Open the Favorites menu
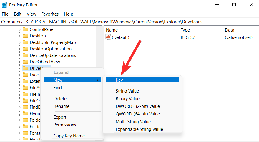Screen dimensions: 259x142 click(50, 14)
